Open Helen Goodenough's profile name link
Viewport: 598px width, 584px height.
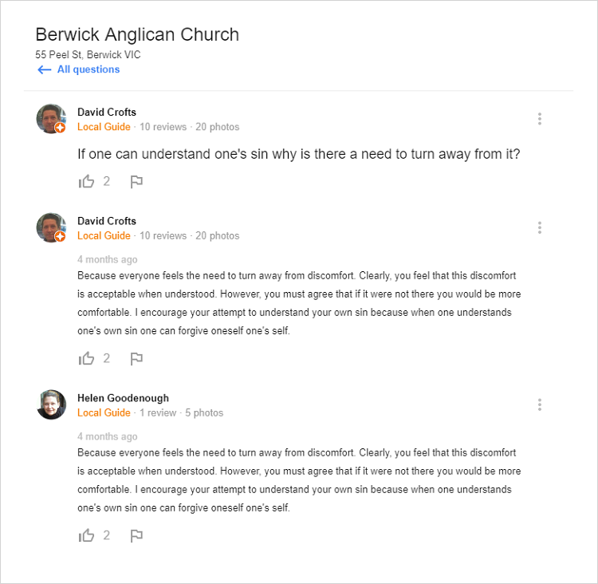tap(123, 398)
